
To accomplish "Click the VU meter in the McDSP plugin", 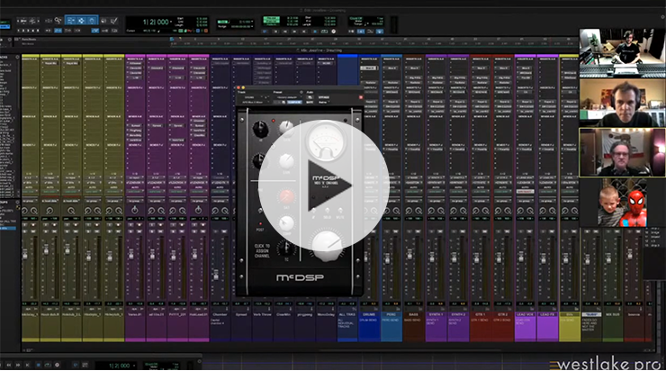I will (326, 143).
